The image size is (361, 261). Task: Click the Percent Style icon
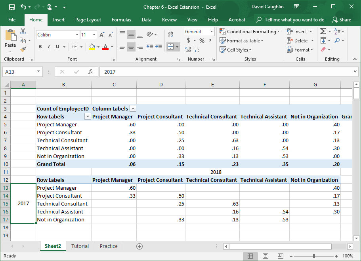click(202, 40)
